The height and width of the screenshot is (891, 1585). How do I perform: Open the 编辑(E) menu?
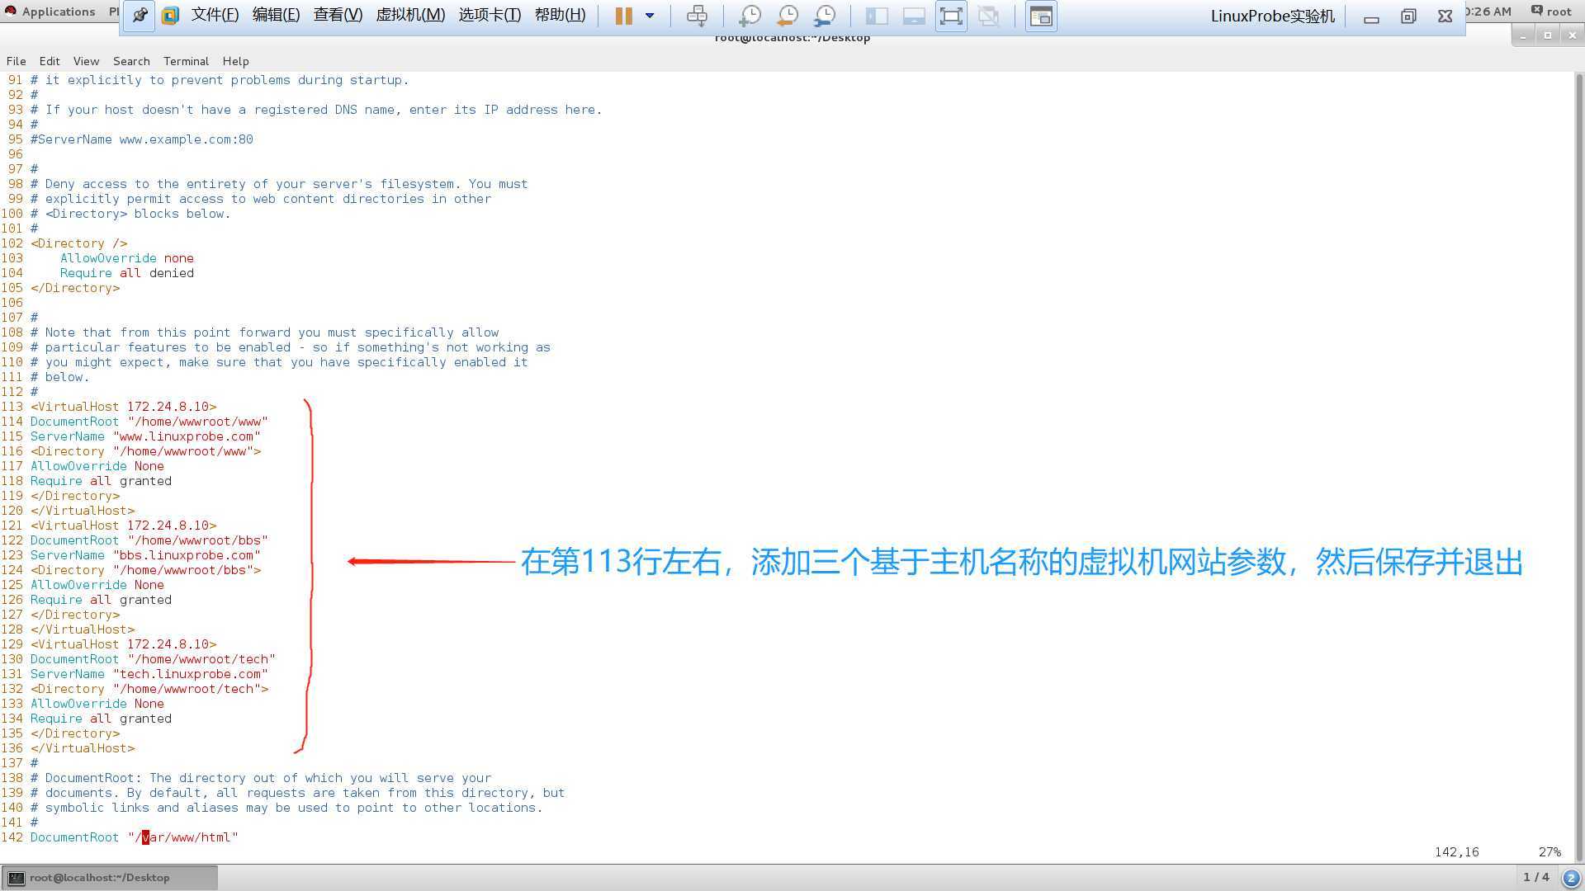pos(276,16)
